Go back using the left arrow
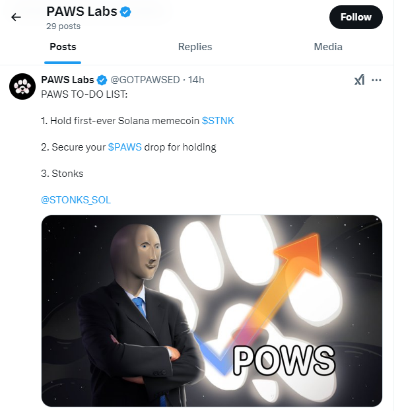This screenshot has width=402, height=412. point(16,17)
